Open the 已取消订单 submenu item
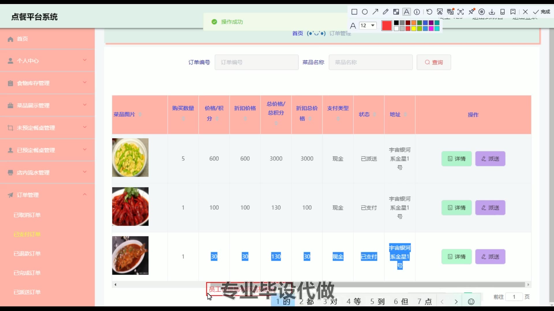The width and height of the screenshot is (554, 311). click(x=27, y=215)
